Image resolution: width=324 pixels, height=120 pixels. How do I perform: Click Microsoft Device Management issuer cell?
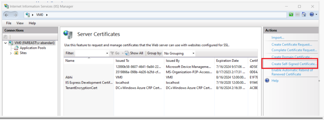tap(189, 67)
